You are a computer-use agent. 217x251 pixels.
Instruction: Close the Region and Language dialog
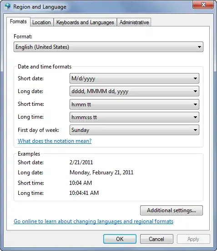[203, 5]
